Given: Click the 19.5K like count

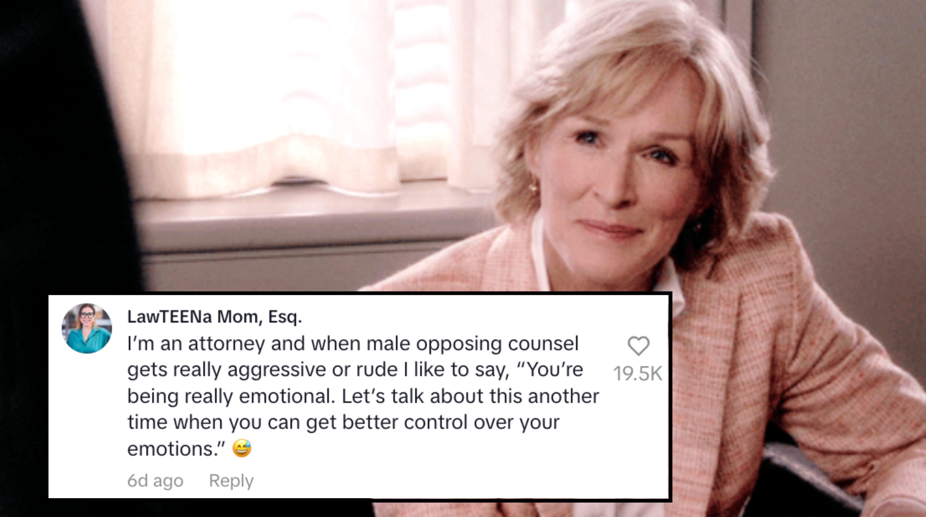Looking at the screenshot, I should [x=638, y=373].
